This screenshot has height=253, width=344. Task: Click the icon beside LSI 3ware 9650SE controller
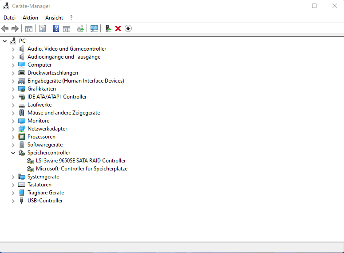30,161
